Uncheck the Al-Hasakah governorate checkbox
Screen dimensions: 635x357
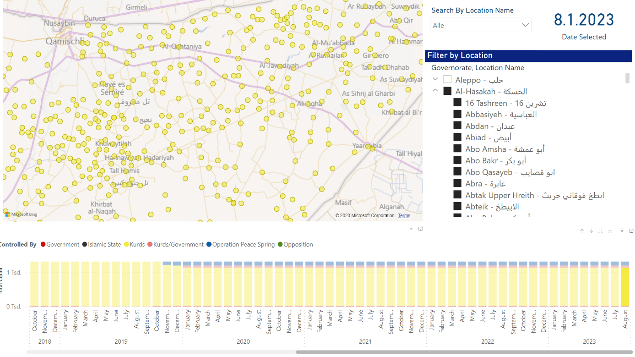pyautogui.click(x=447, y=91)
